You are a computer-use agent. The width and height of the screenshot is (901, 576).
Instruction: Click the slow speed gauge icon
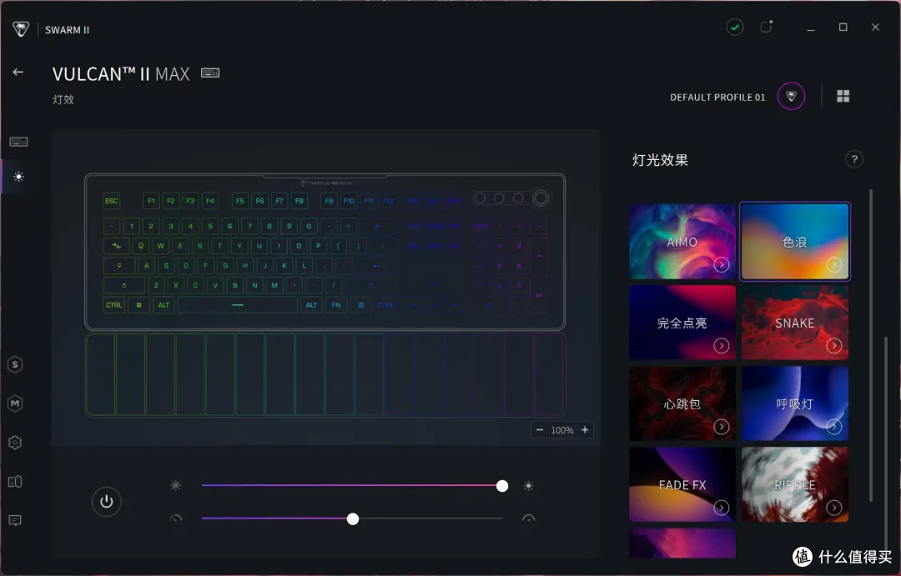(176, 518)
